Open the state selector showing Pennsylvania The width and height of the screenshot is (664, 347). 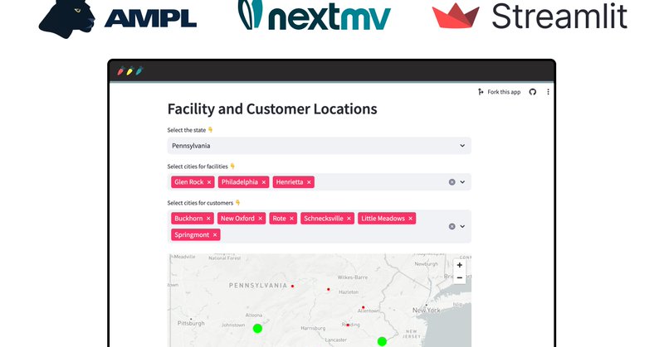click(319, 146)
